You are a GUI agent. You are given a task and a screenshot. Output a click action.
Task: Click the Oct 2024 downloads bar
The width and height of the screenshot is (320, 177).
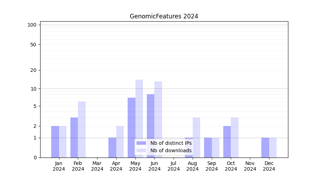point(235,137)
